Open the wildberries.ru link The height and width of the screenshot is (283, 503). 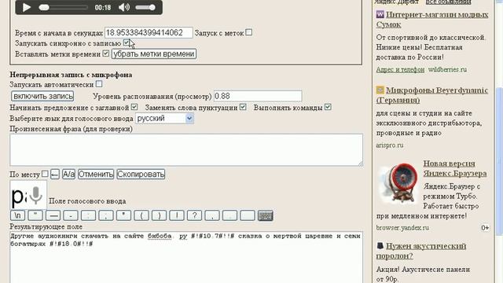pyautogui.click(x=447, y=70)
